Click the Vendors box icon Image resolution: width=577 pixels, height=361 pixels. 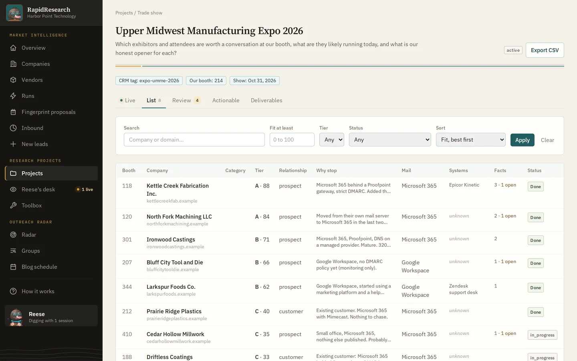(13, 80)
